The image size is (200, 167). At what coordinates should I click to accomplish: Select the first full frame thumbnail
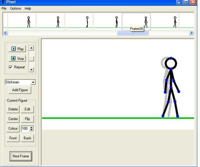coord(22,21)
